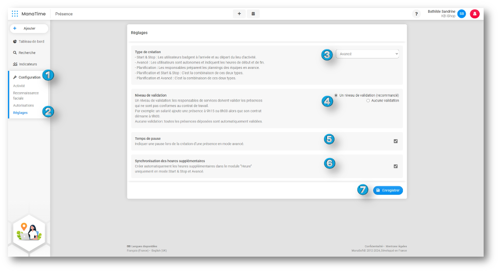The width and height of the screenshot is (499, 272).
Task: Click the ManaTime logo text
Action: 33,14
